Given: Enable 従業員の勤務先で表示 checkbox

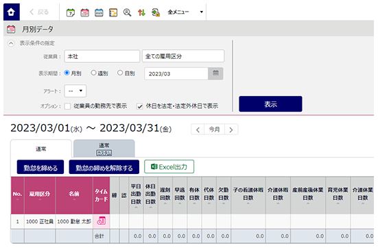Looking at the screenshot, I should click(67, 106).
